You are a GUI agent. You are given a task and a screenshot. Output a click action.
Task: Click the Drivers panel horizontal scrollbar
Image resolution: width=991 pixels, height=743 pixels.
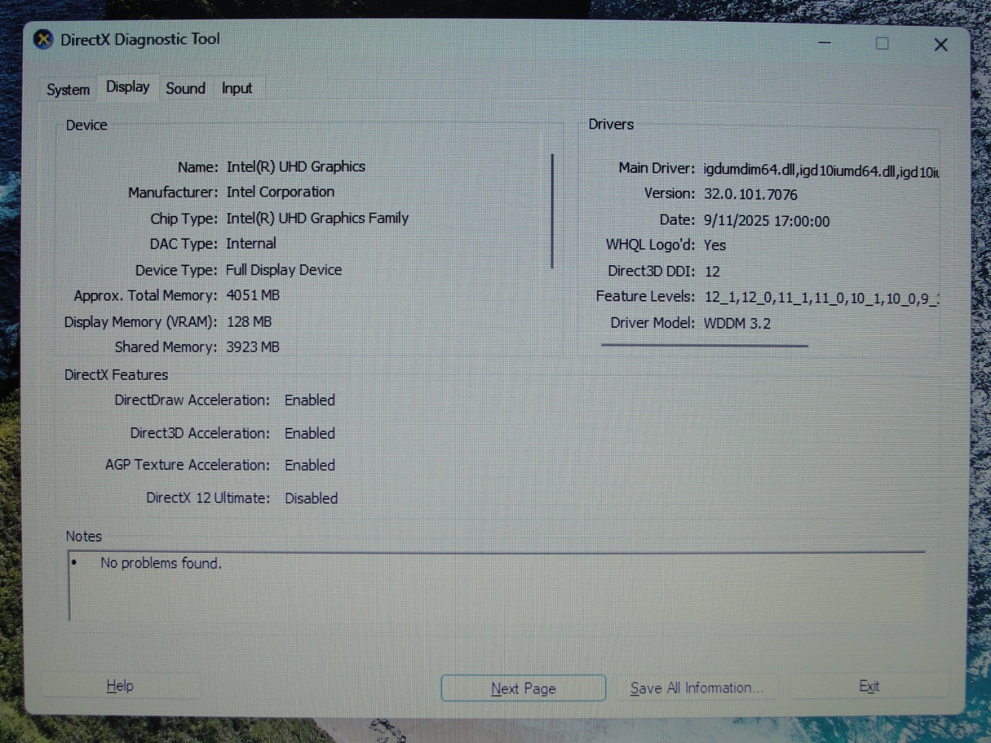coord(704,345)
